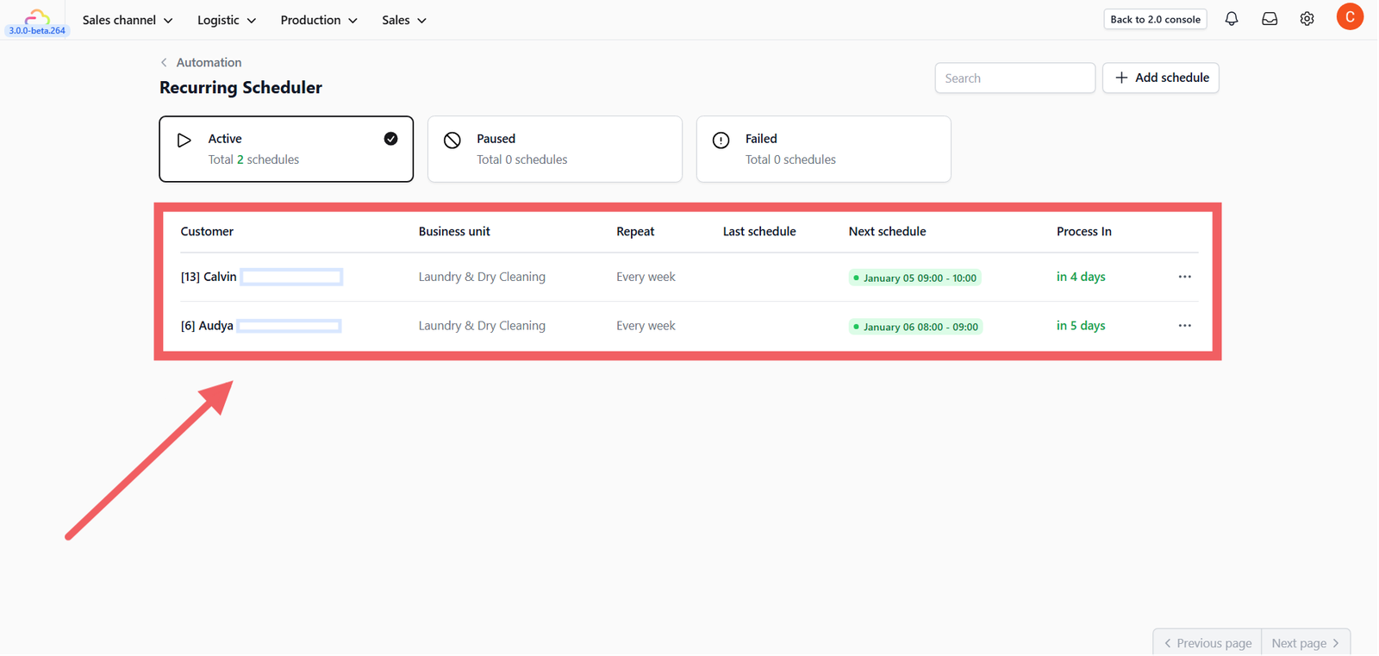Open the notifications bell icon

(1232, 19)
